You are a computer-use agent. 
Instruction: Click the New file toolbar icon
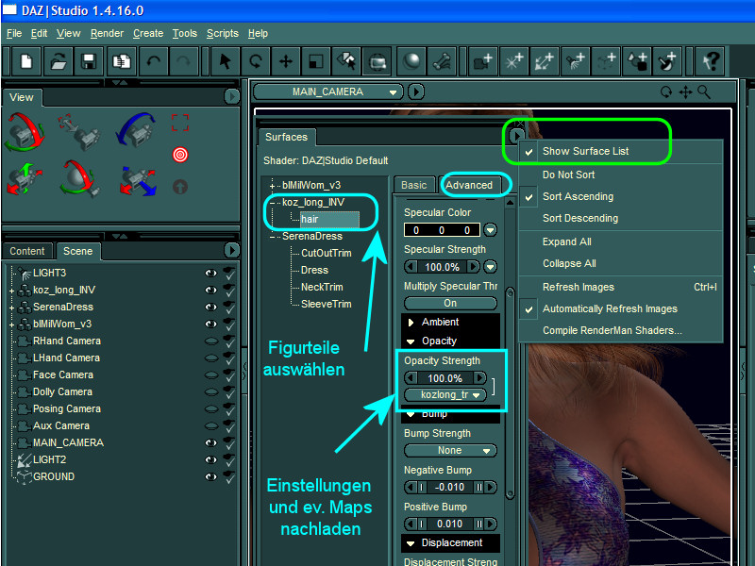tap(26, 61)
